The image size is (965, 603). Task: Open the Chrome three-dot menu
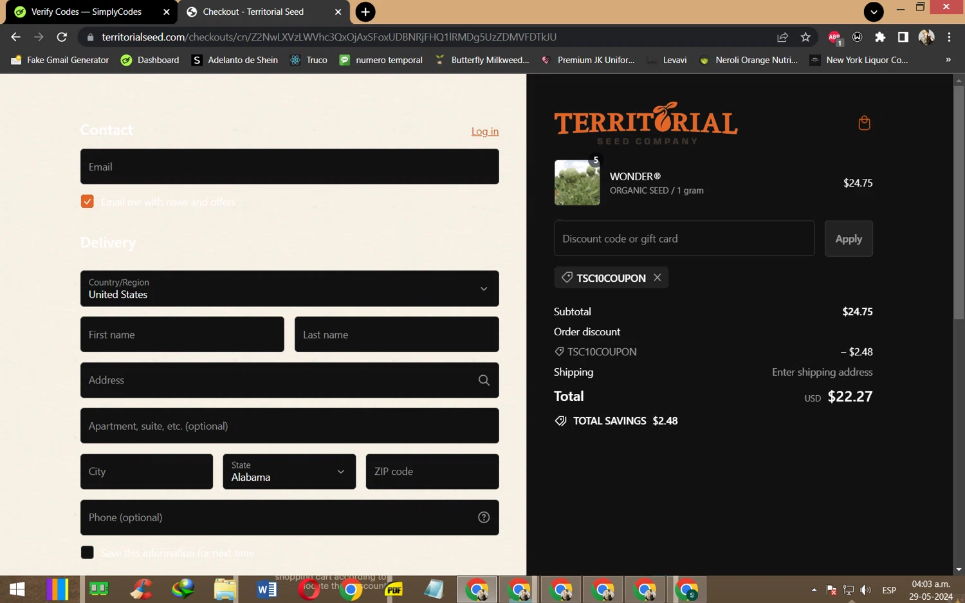pos(949,37)
